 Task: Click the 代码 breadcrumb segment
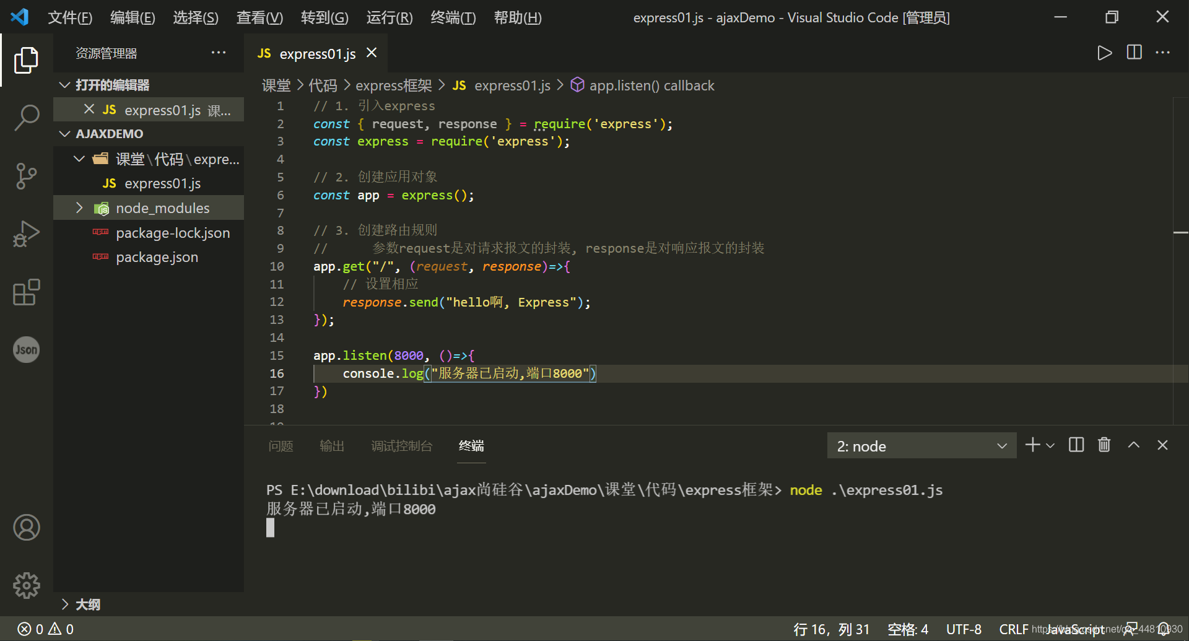click(x=323, y=85)
